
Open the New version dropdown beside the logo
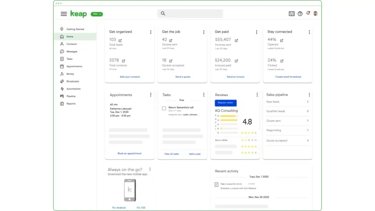[x=97, y=14]
